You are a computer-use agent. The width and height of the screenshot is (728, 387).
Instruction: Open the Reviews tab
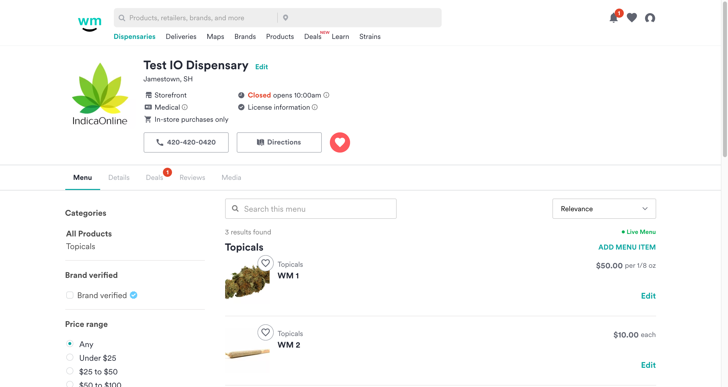[192, 177]
